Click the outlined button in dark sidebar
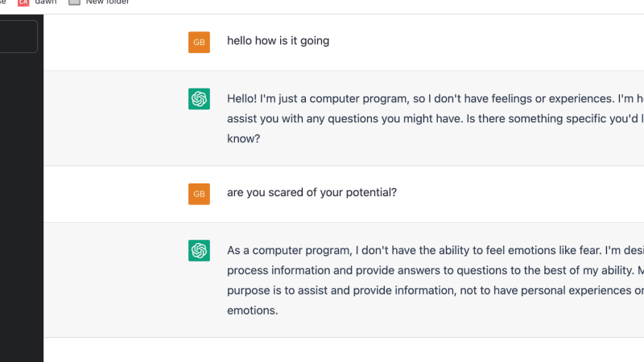 (x=18, y=37)
